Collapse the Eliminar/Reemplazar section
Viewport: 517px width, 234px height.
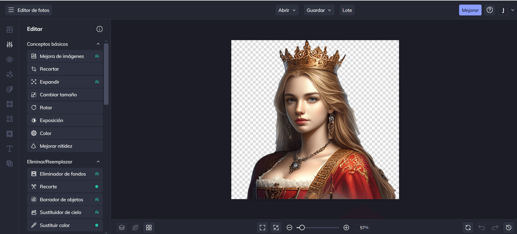(x=98, y=162)
